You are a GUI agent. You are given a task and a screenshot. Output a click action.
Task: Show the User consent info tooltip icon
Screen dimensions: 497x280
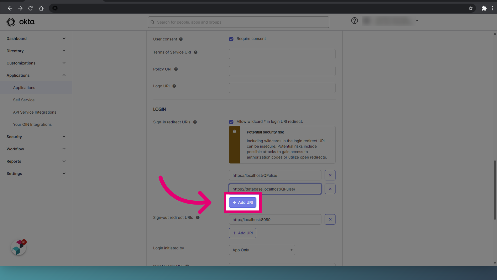pos(181,39)
